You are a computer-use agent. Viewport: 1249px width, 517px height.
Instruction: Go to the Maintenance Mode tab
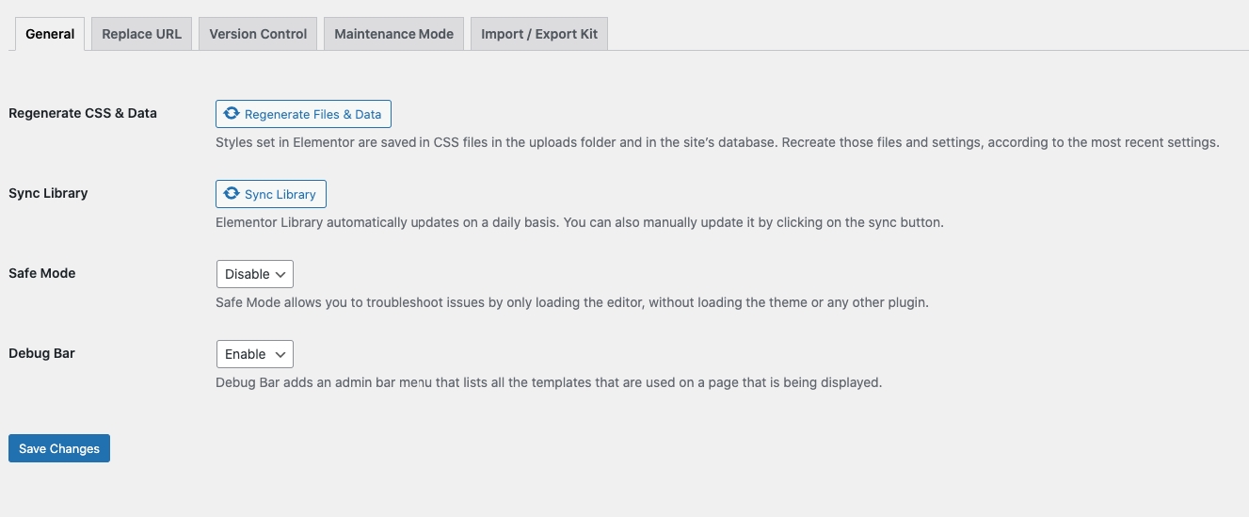(393, 34)
